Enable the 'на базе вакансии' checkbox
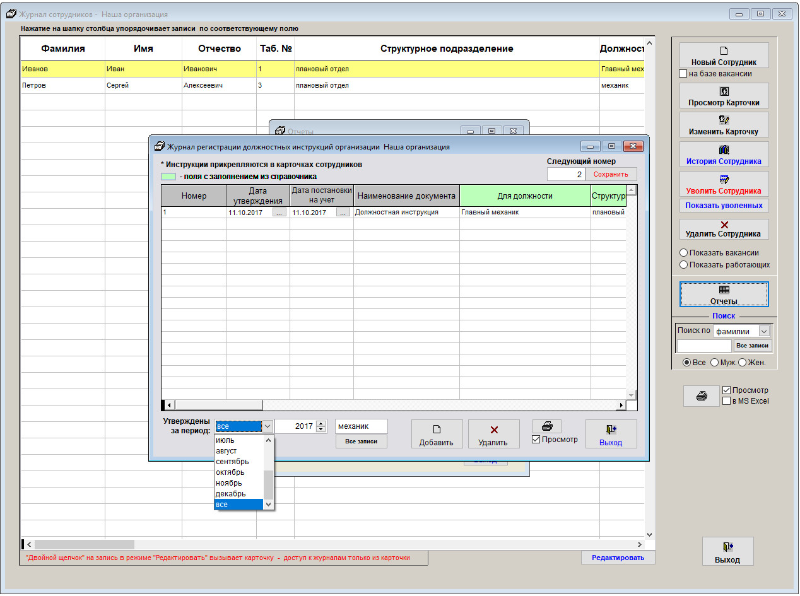This screenshot has height=596, width=800. coord(683,74)
